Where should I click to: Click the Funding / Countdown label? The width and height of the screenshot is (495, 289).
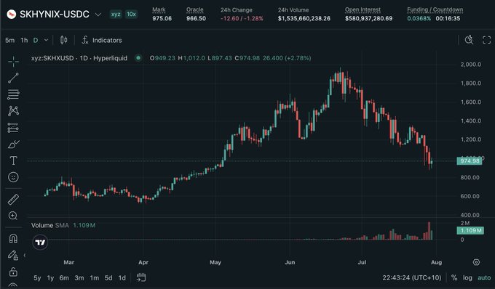click(x=435, y=9)
